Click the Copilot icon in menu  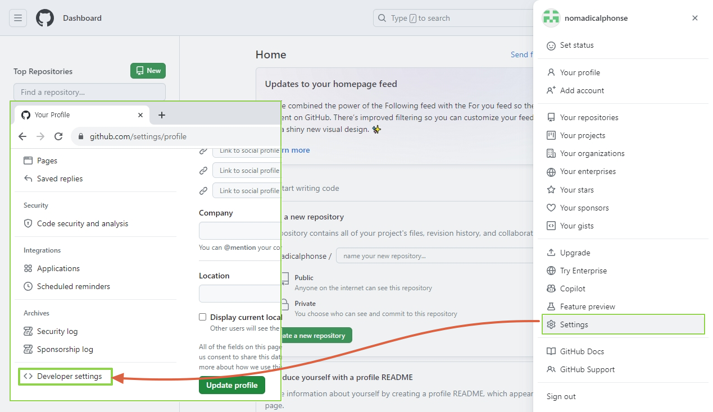[x=551, y=289]
